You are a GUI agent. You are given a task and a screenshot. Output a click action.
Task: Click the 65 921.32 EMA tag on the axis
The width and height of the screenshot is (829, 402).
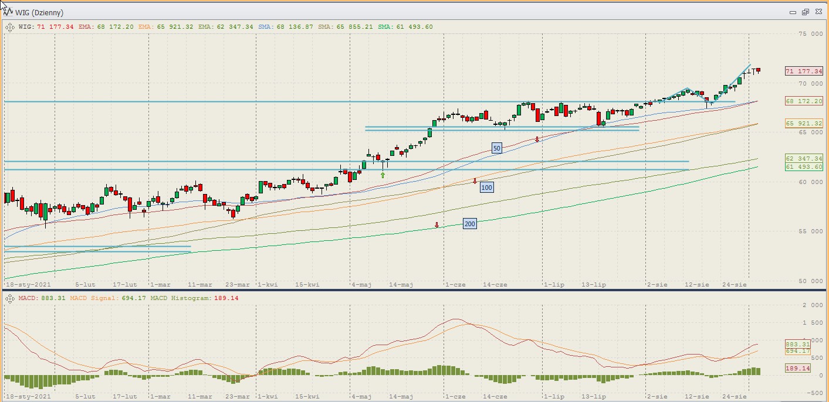click(x=803, y=124)
